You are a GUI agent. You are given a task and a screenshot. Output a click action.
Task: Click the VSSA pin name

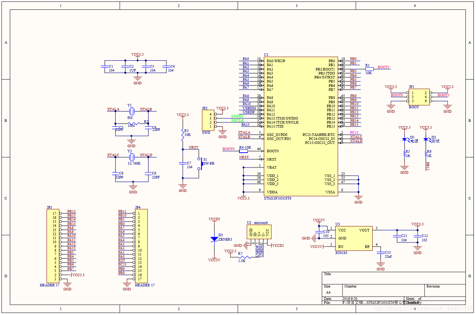[330, 193]
